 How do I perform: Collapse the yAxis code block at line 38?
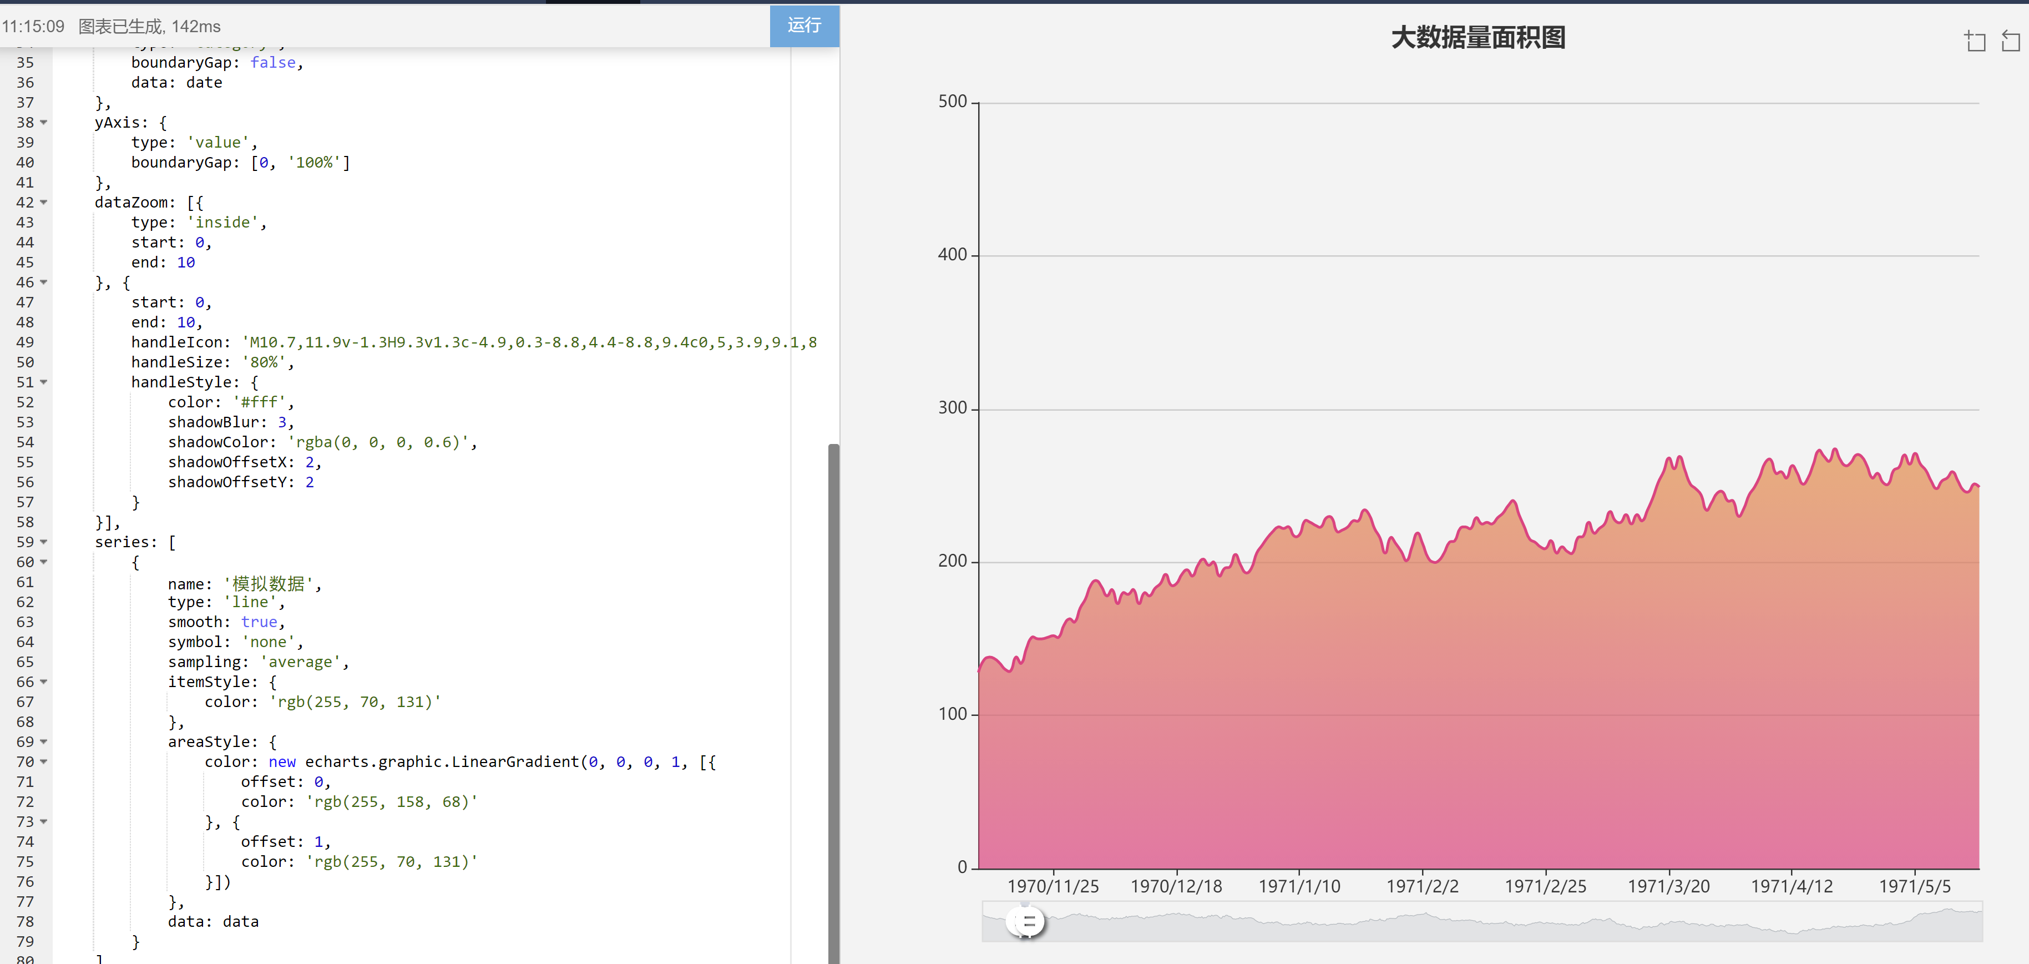[43, 123]
